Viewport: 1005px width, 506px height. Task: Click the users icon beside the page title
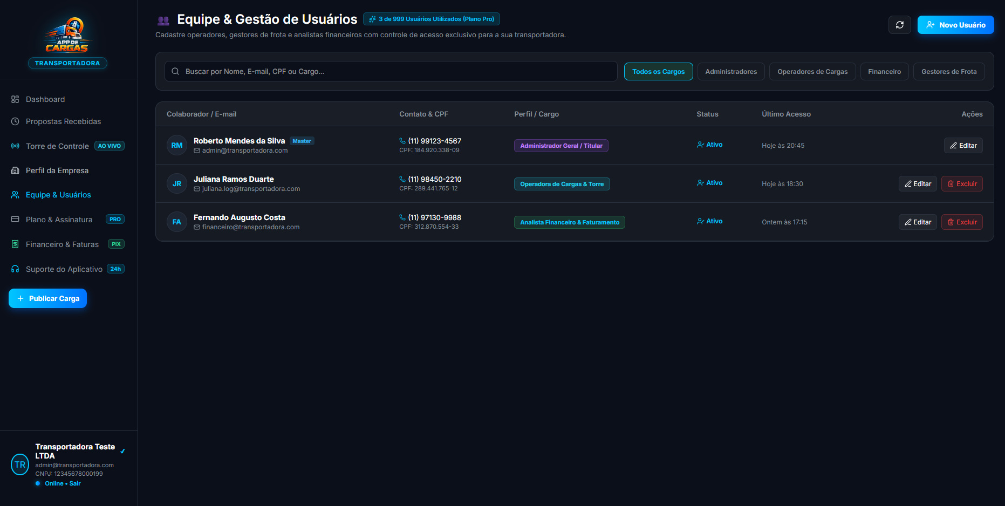163,20
